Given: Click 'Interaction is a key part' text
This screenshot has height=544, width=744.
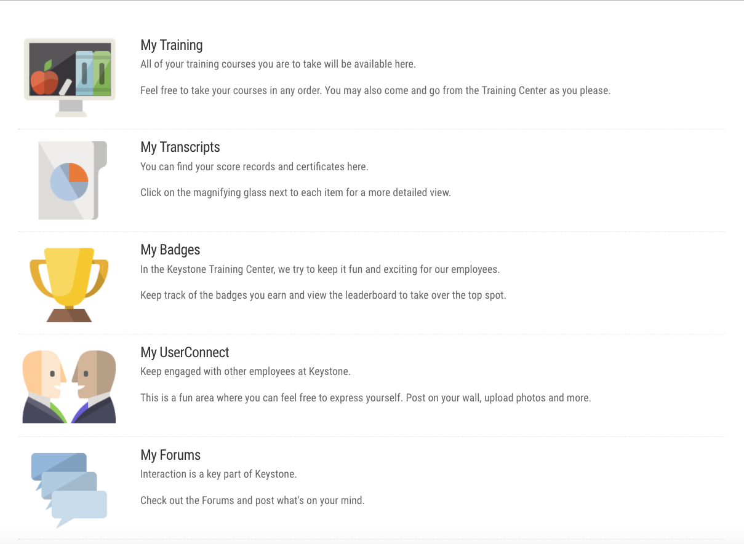Looking at the screenshot, I should click(218, 475).
